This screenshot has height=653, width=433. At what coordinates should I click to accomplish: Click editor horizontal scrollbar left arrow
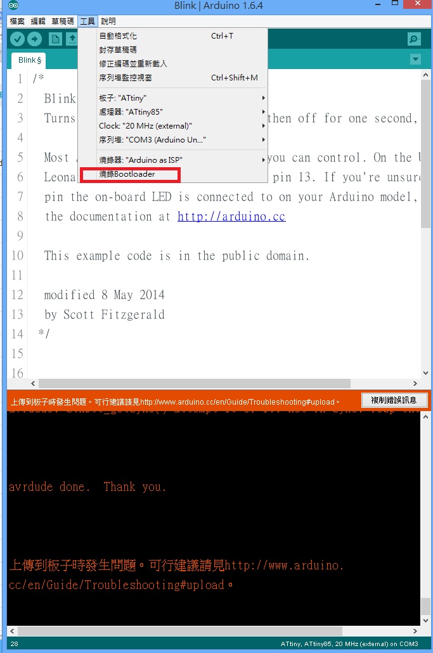tap(34, 384)
